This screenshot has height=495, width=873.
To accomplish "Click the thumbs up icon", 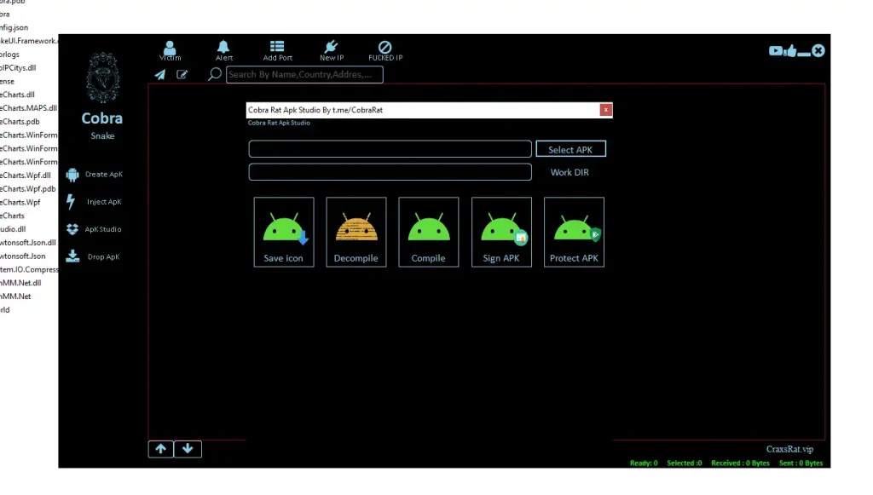I will (790, 51).
